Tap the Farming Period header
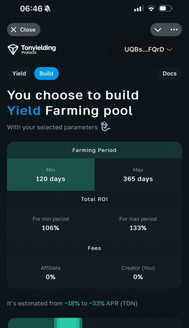 94,150
